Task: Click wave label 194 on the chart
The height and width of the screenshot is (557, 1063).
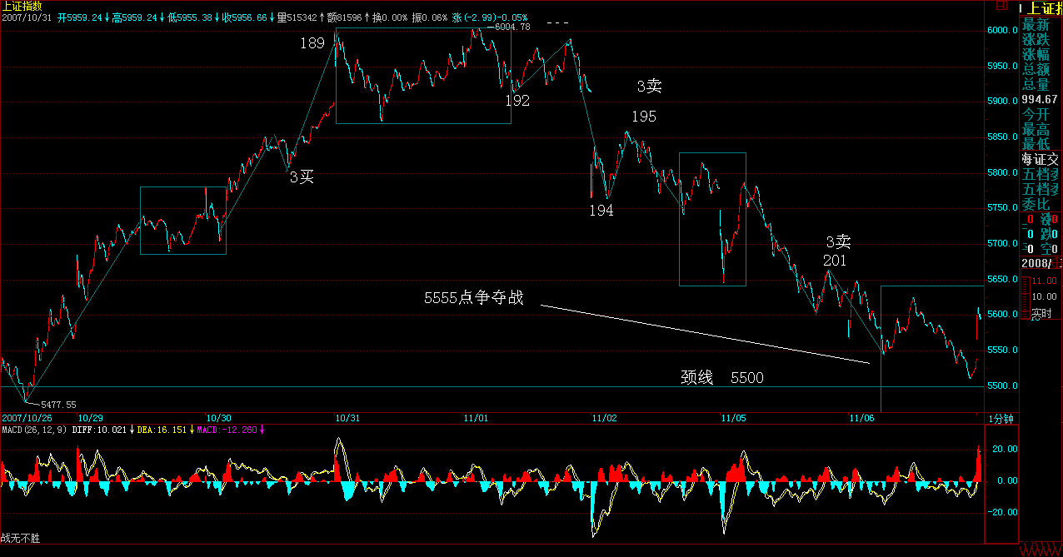Action: pos(601,211)
